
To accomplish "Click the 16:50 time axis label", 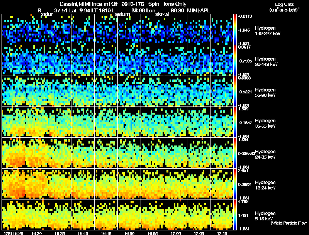I will [x=129, y=233].
